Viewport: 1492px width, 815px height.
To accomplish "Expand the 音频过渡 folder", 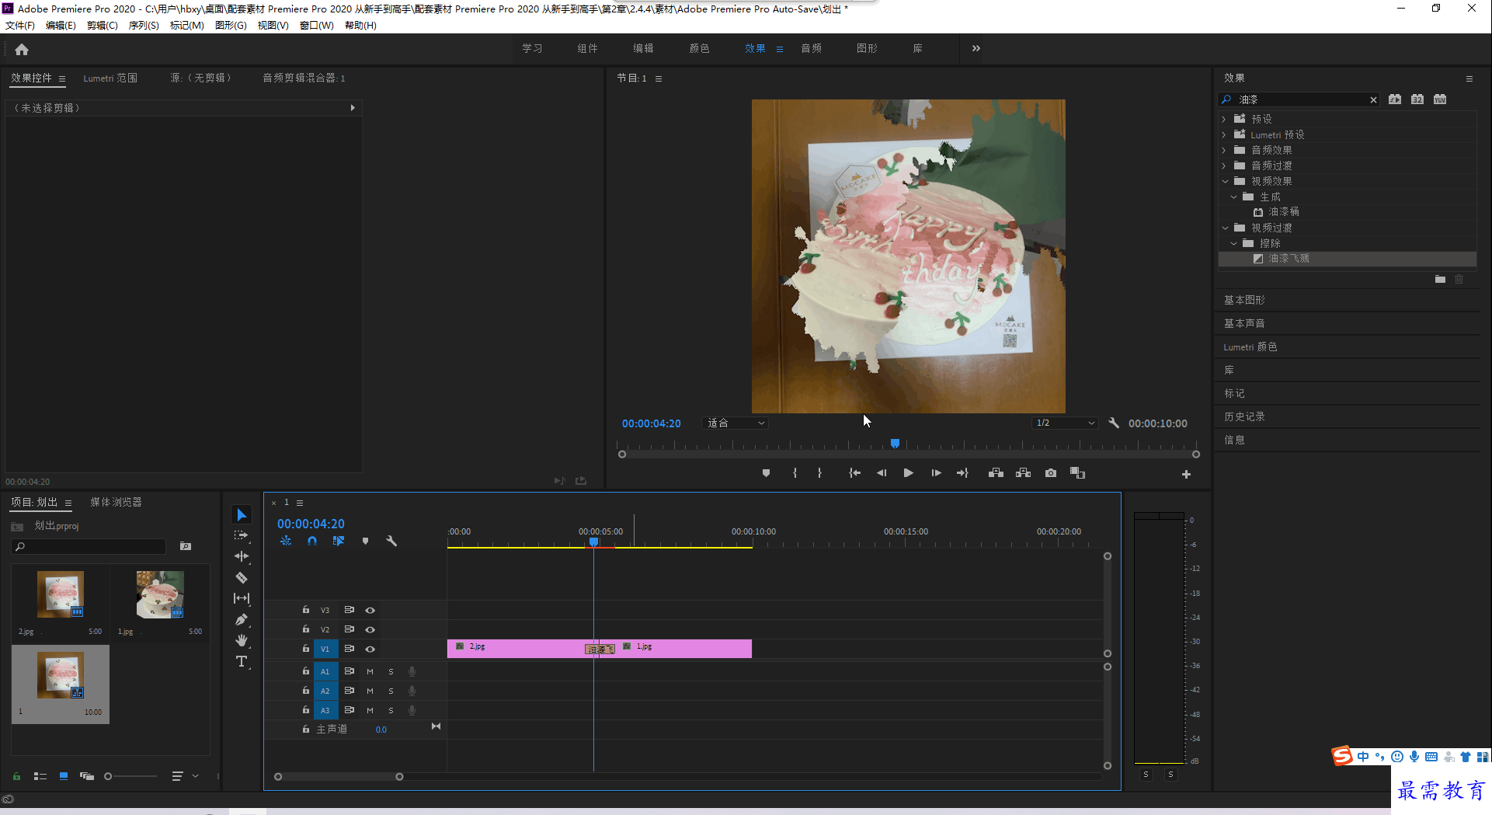I will 1224,165.
